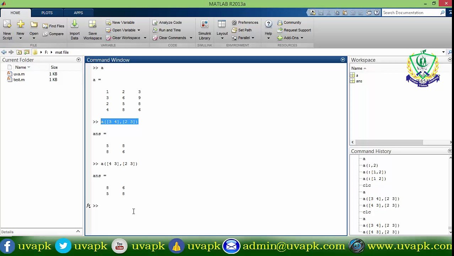The image size is (454, 256).
Task: Switch to the PLOTS tab
Action: (47, 13)
